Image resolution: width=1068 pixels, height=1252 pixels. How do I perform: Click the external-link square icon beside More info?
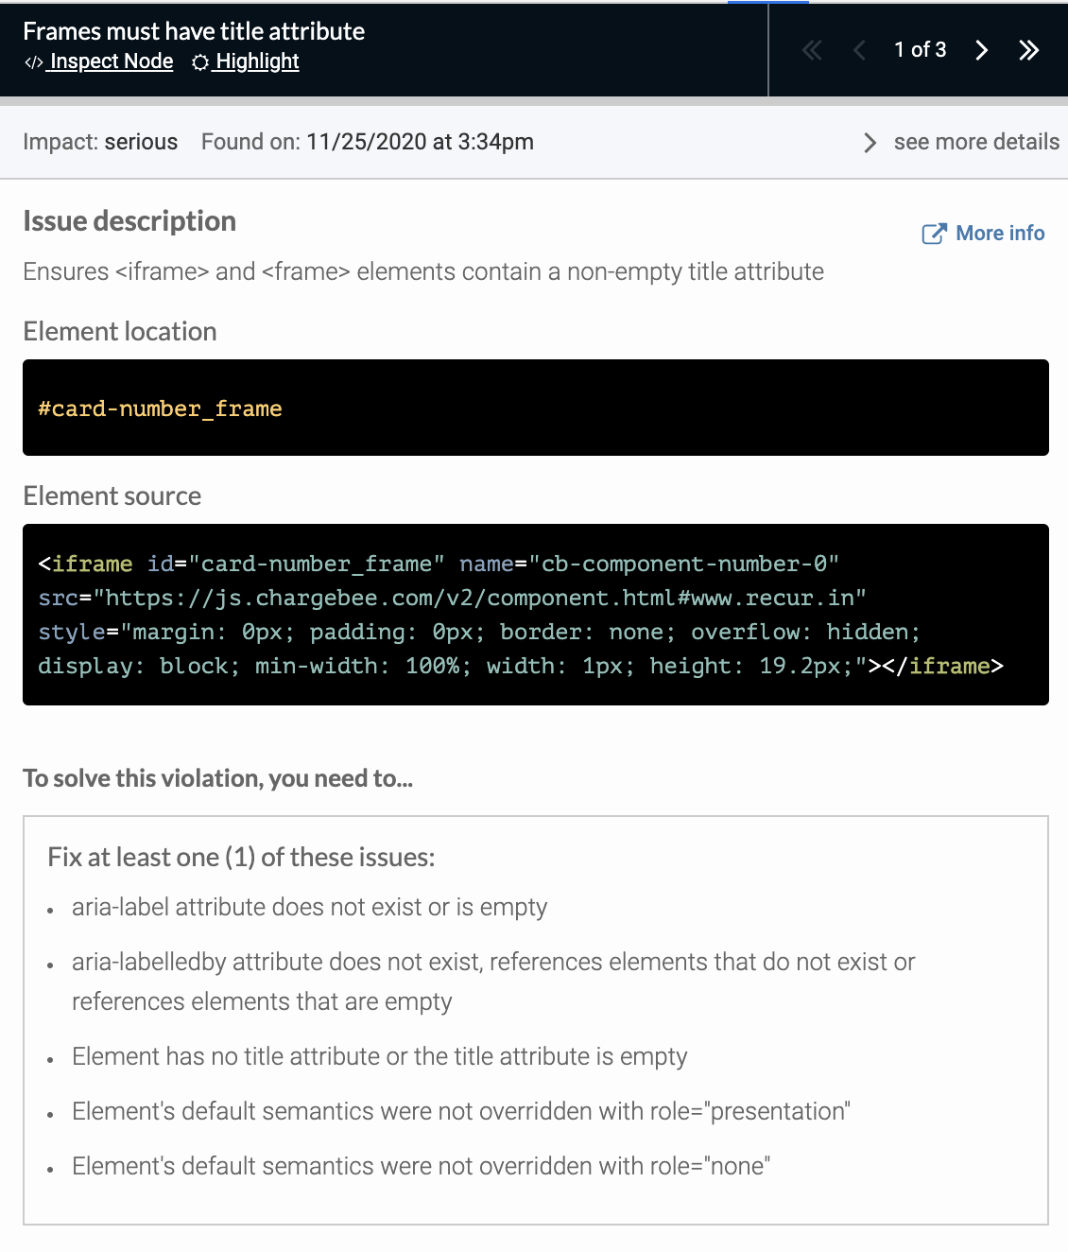point(934,233)
